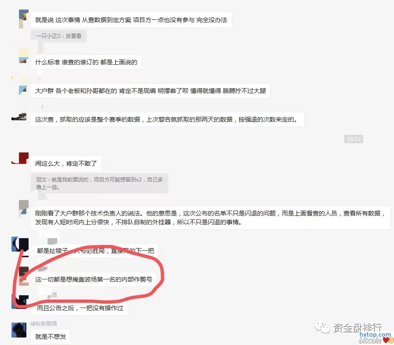Click red avatar beside '闹这么大，肯定不敢了'
Screen dimensions: 394x345
(20, 158)
